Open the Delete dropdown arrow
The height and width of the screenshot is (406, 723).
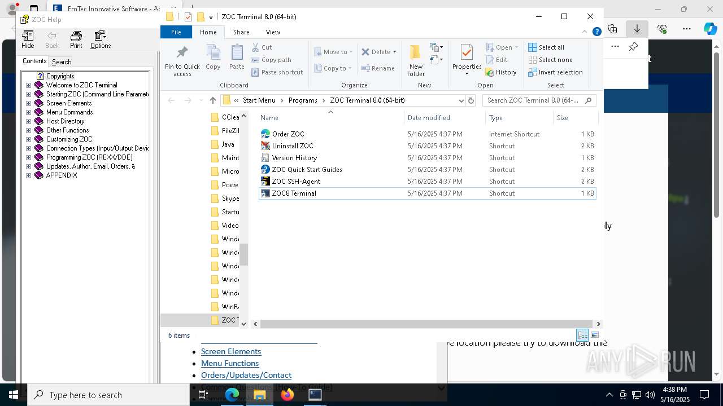[x=394, y=52]
